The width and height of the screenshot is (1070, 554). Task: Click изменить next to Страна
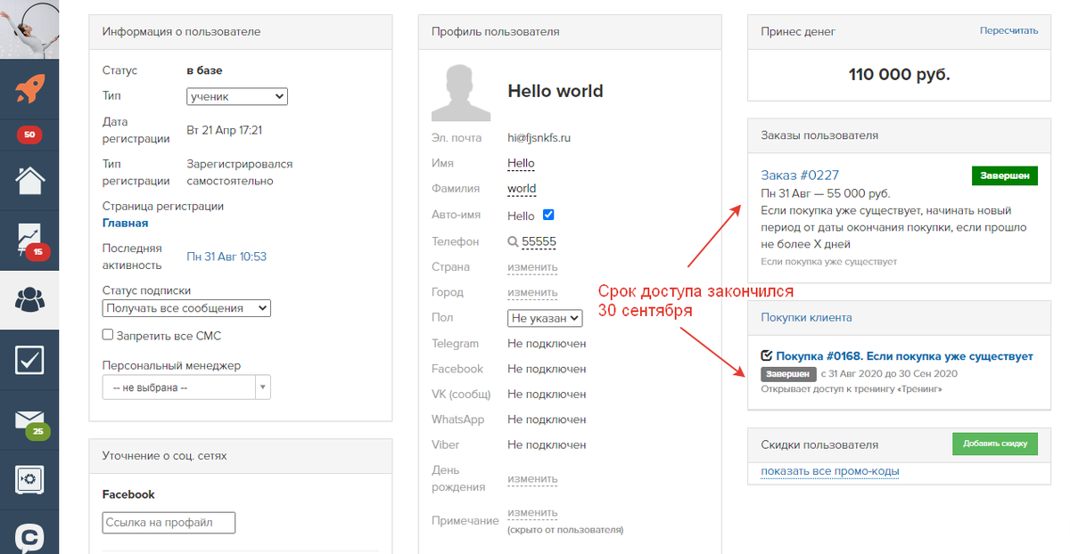click(532, 267)
